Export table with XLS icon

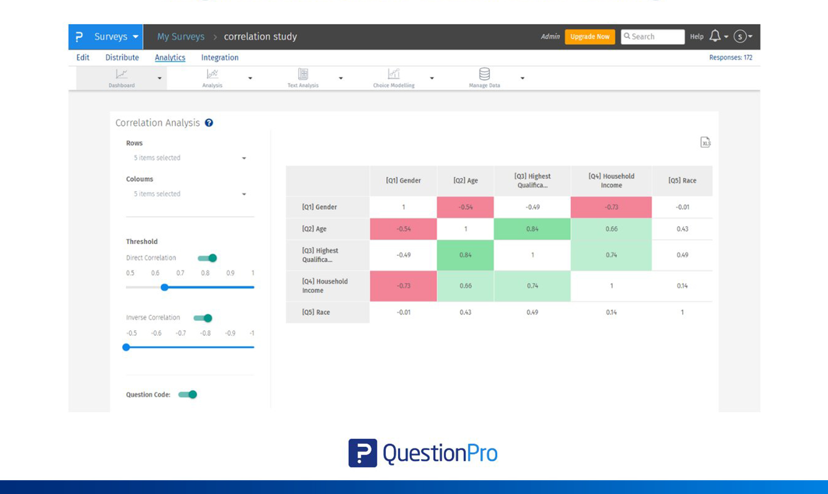(x=705, y=142)
